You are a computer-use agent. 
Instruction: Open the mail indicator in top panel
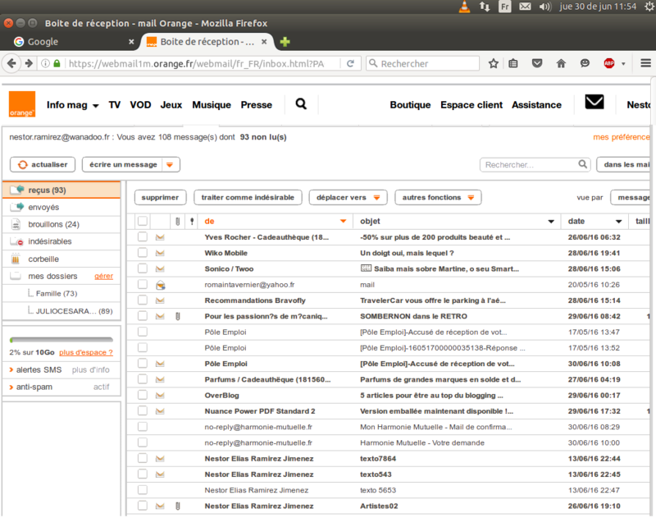tap(525, 7)
